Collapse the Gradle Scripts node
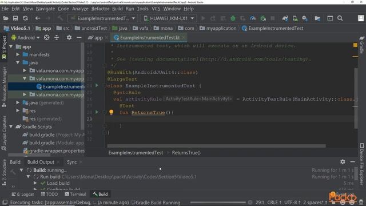 tap(11, 126)
